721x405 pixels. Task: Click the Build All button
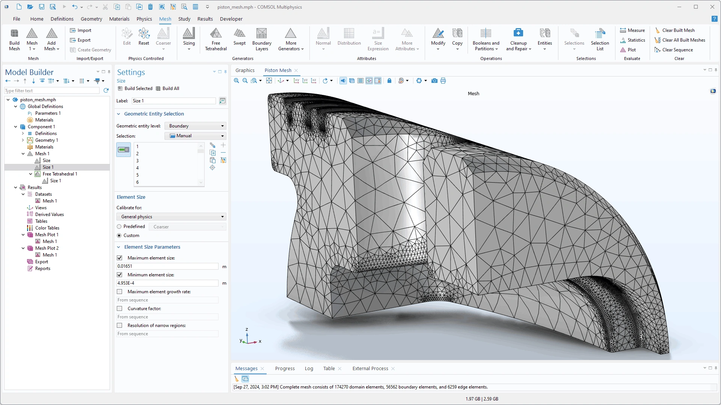[x=167, y=88]
